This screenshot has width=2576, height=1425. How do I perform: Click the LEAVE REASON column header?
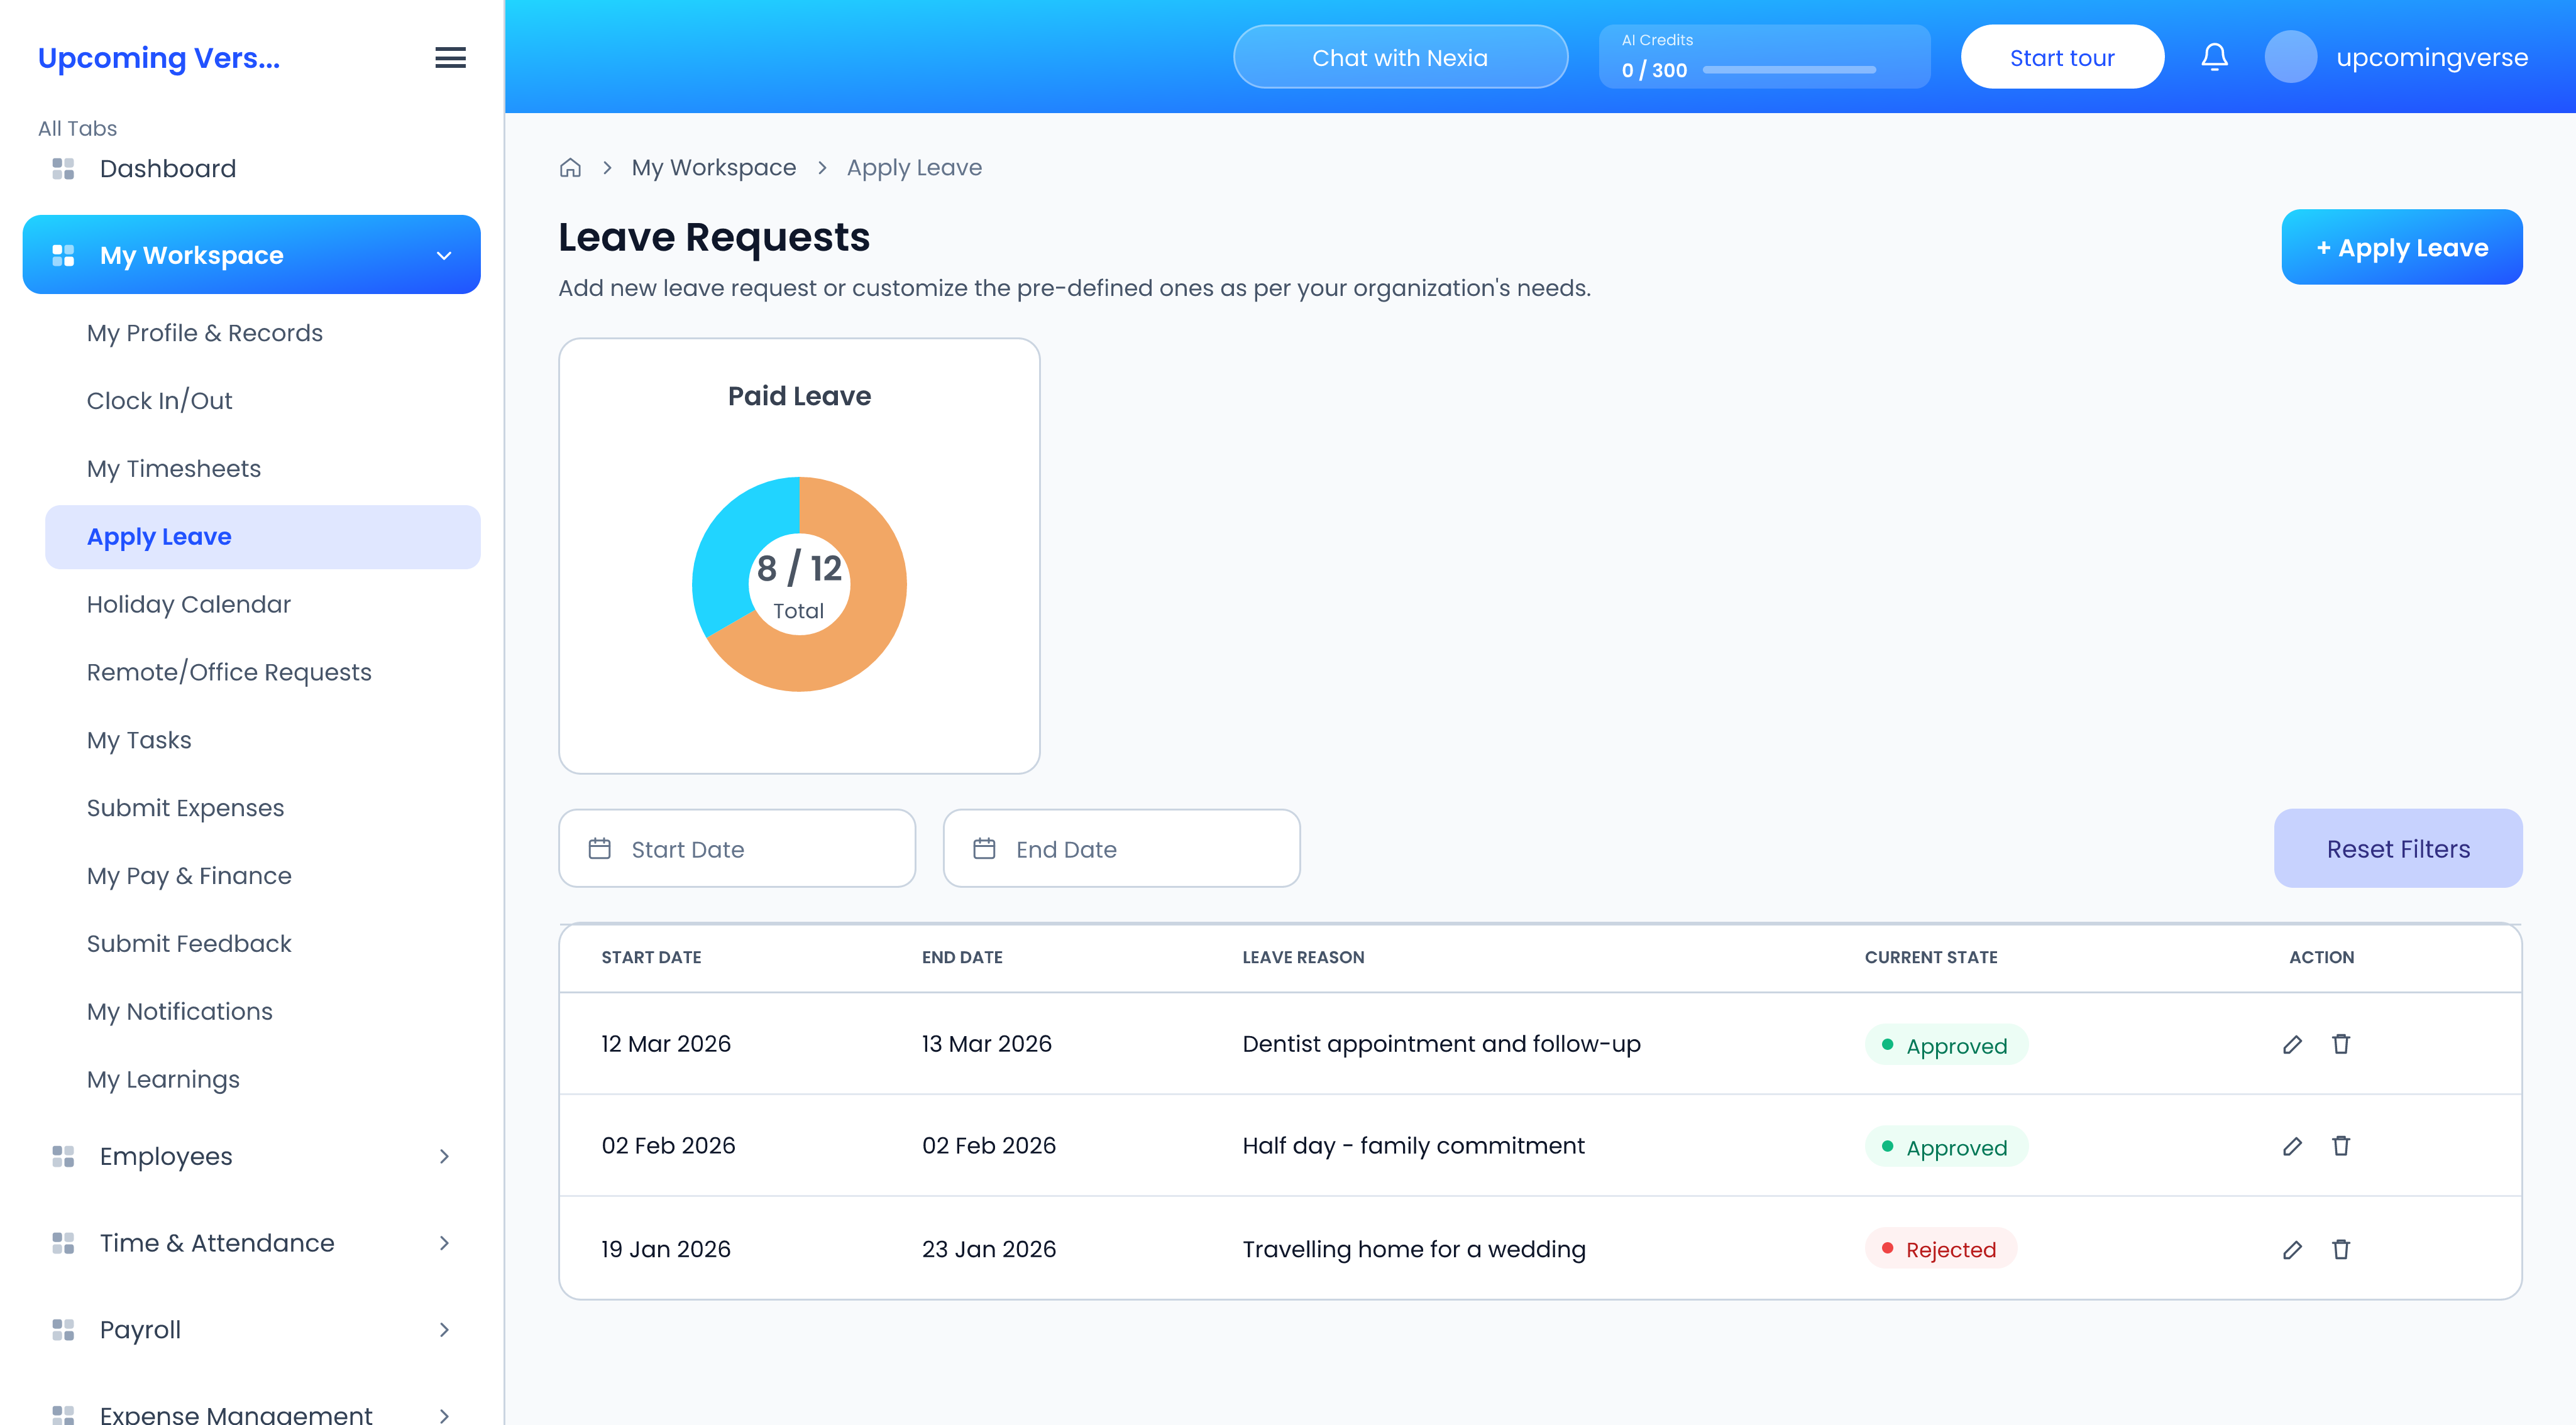[x=1303, y=958]
